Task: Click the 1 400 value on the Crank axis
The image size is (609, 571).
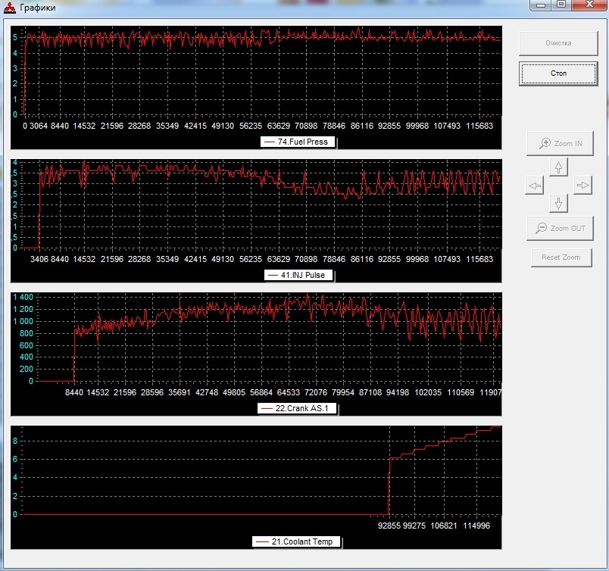Action: point(23,297)
